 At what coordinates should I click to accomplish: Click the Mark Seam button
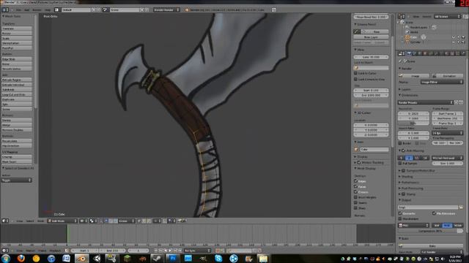coord(17,162)
